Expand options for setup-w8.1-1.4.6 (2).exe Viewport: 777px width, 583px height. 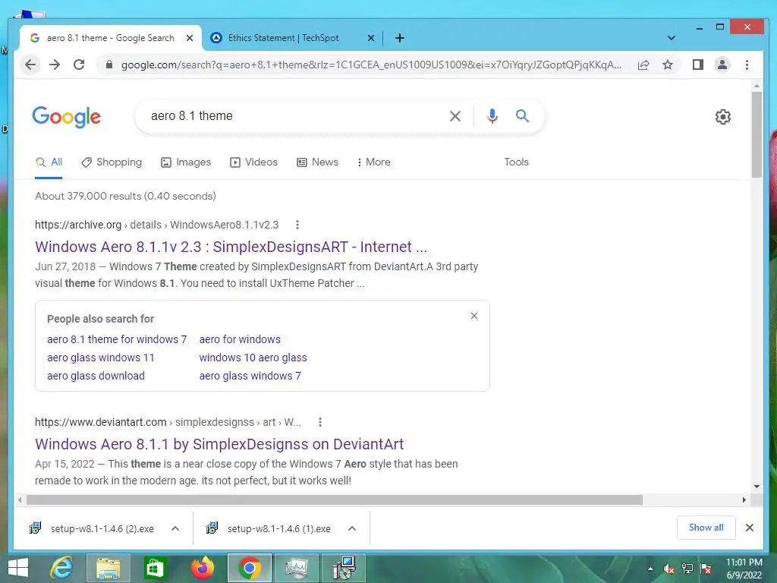tap(175, 528)
